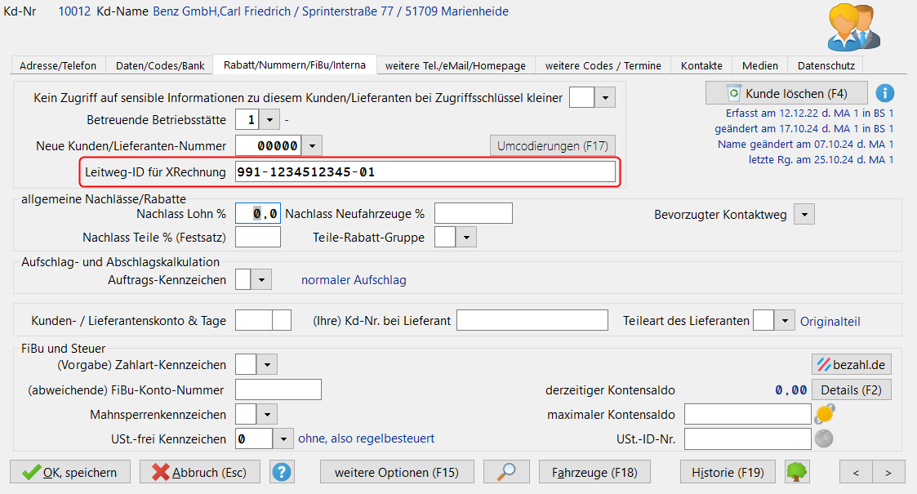
Task: Click into the Leitweg-ID für XRechnung field
Action: tap(425, 171)
